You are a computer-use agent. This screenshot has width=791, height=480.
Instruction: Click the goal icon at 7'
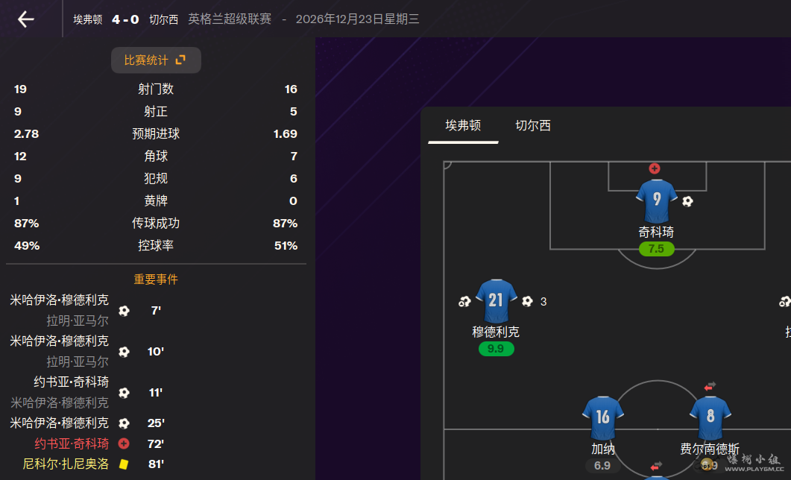(x=124, y=311)
